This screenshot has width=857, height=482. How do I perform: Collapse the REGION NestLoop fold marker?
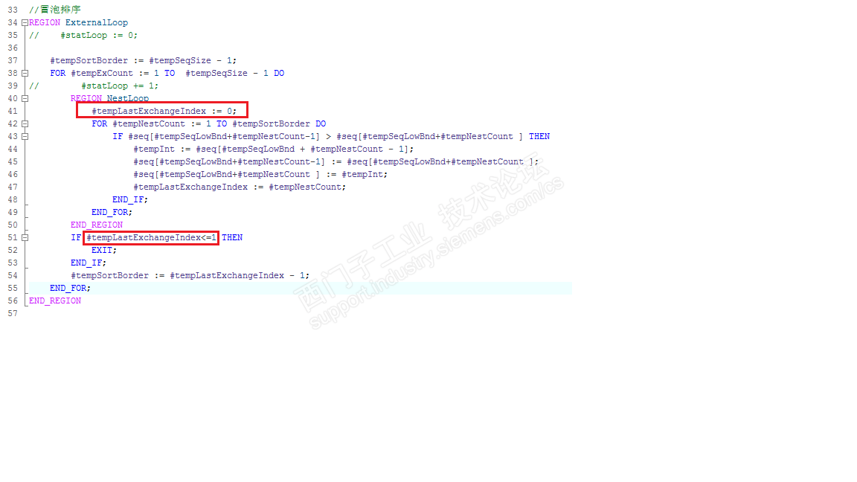25,98
